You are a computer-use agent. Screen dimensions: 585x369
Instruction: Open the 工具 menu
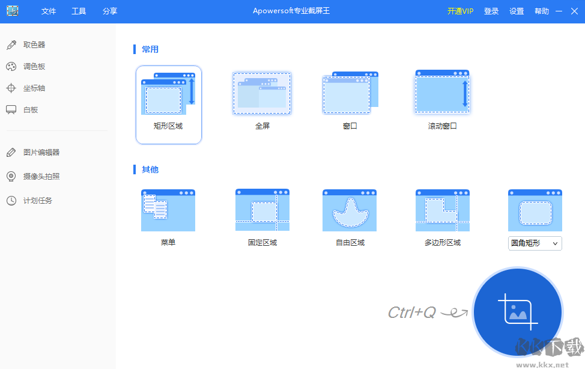coord(79,11)
